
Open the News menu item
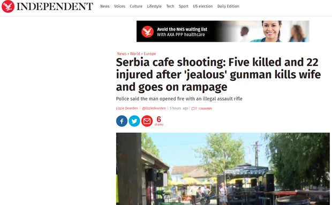105,6
